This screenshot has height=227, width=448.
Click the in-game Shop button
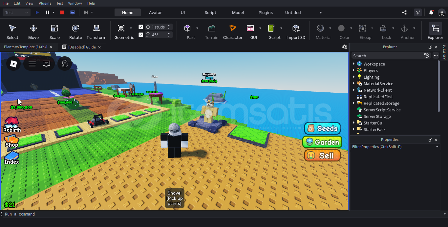click(11, 142)
